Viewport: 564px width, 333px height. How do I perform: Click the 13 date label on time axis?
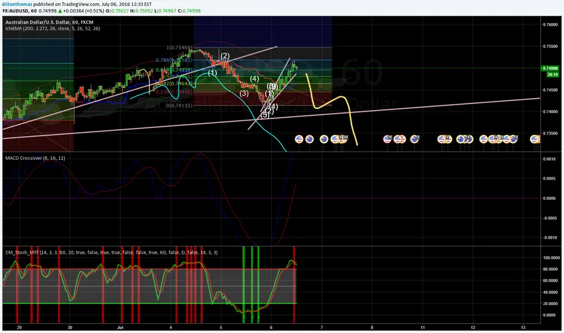click(x=523, y=327)
